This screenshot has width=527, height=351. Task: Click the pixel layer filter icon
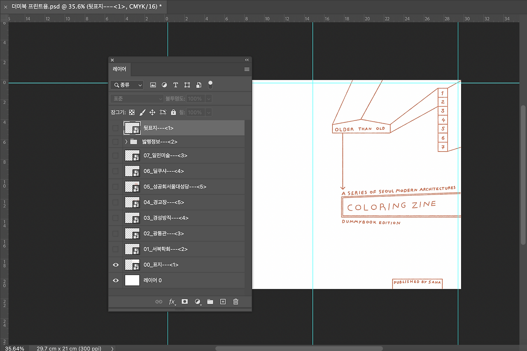tap(153, 85)
